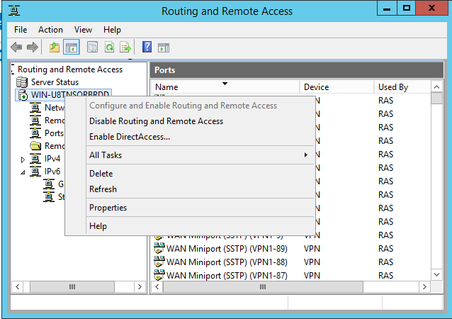This screenshot has height=319, width=452.
Task: Click the tree pane horizontal scrollbar thumb
Action: [x=72, y=286]
